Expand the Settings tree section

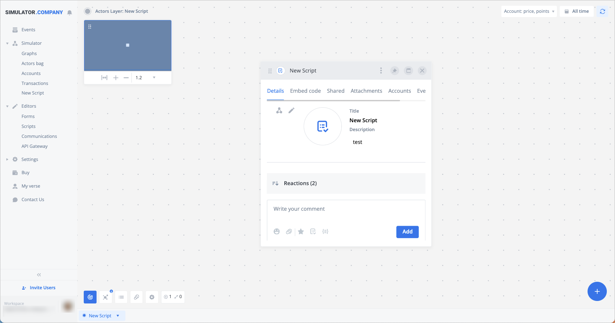tap(7, 160)
